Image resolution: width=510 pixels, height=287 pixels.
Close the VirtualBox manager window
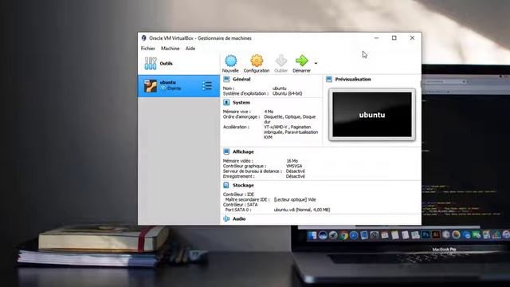point(412,38)
